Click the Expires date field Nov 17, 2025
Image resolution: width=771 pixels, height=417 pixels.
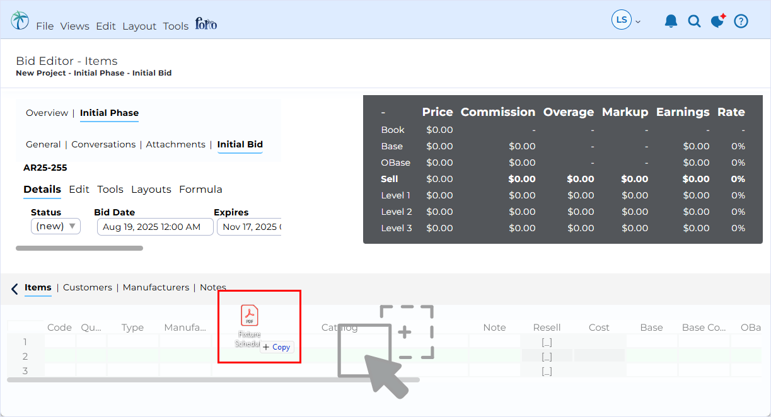pos(248,226)
